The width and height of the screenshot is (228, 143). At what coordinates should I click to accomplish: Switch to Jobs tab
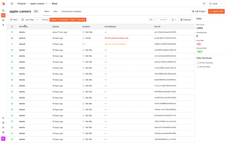point(55,11)
